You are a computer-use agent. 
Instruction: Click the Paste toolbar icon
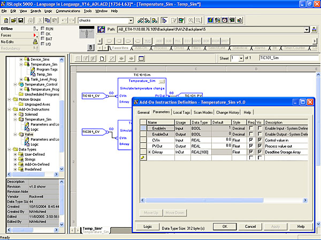[x=55, y=20]
